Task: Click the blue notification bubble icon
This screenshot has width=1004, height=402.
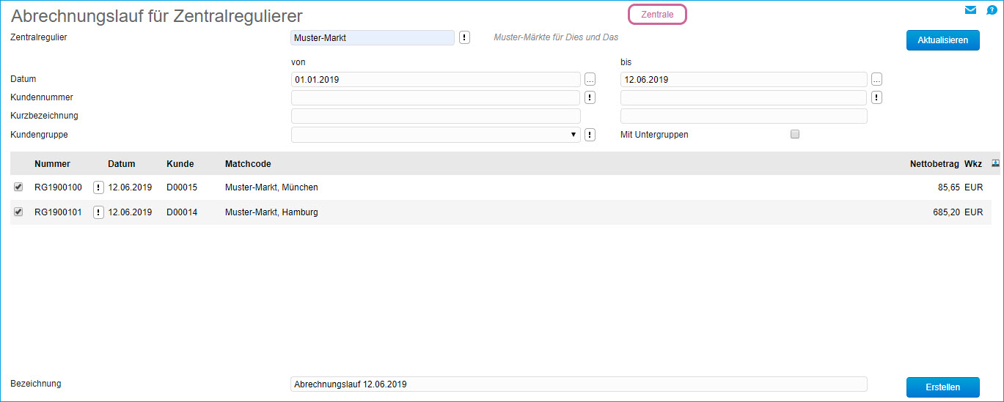Action: tap(992, 10)
